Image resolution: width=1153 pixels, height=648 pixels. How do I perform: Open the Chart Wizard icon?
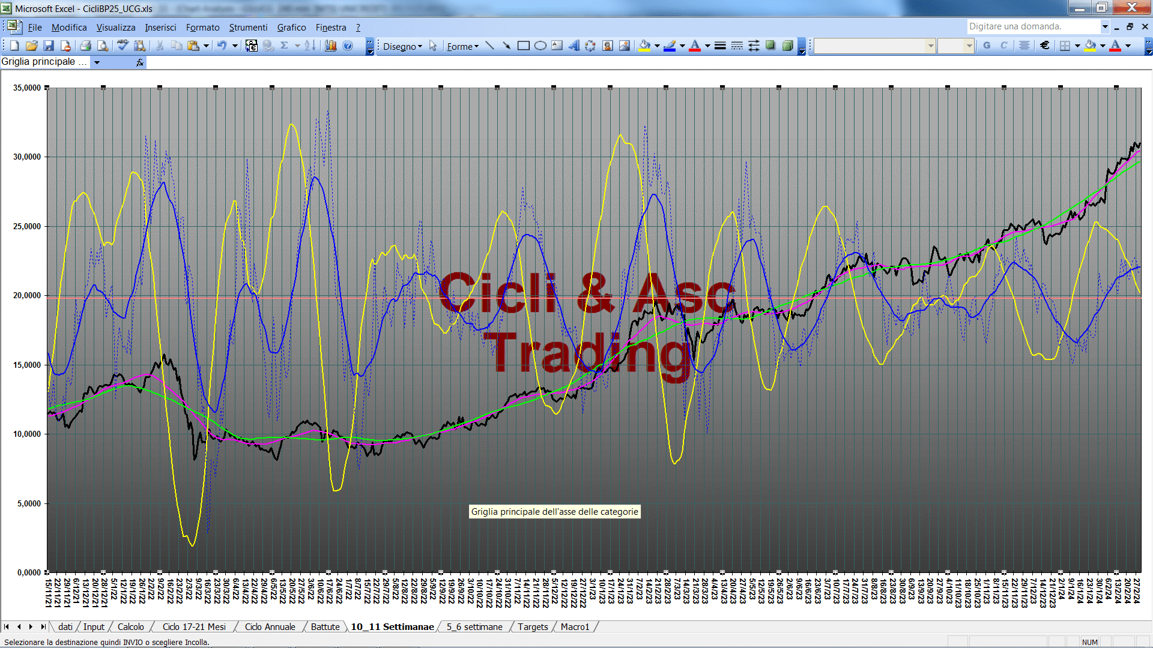click(x=330, y=46)
